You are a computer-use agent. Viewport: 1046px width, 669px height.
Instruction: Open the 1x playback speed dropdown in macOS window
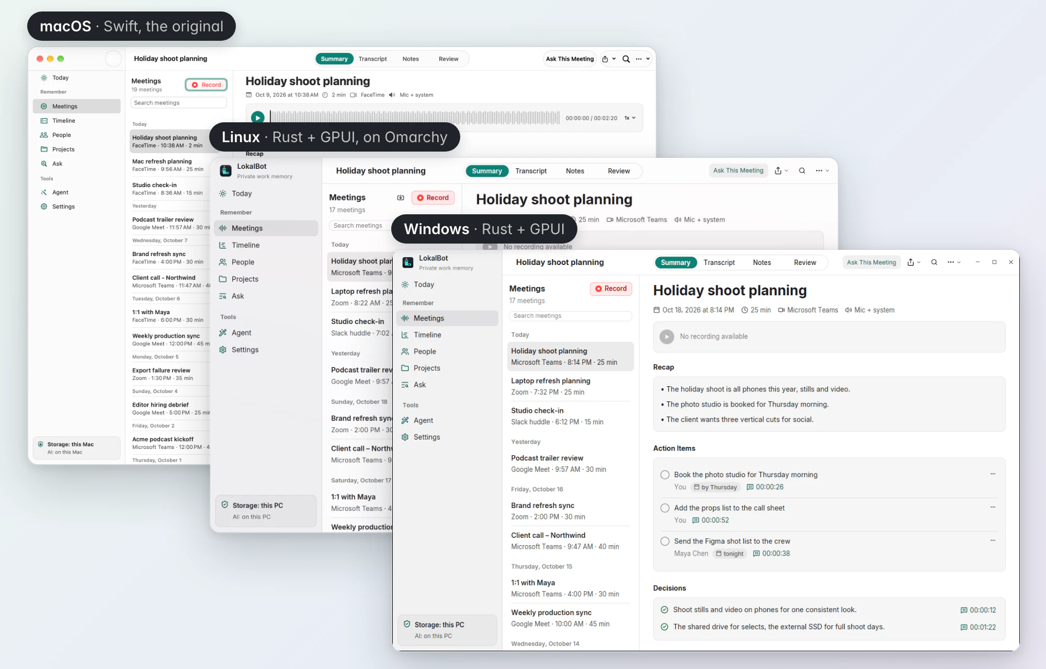coord(630,118)
